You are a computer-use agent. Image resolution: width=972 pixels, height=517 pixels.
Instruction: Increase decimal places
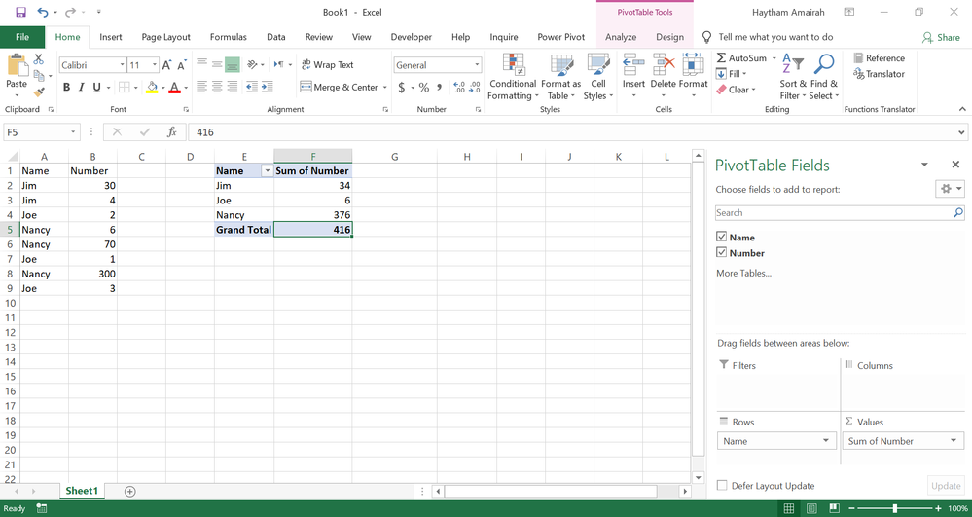pos(459,88)
